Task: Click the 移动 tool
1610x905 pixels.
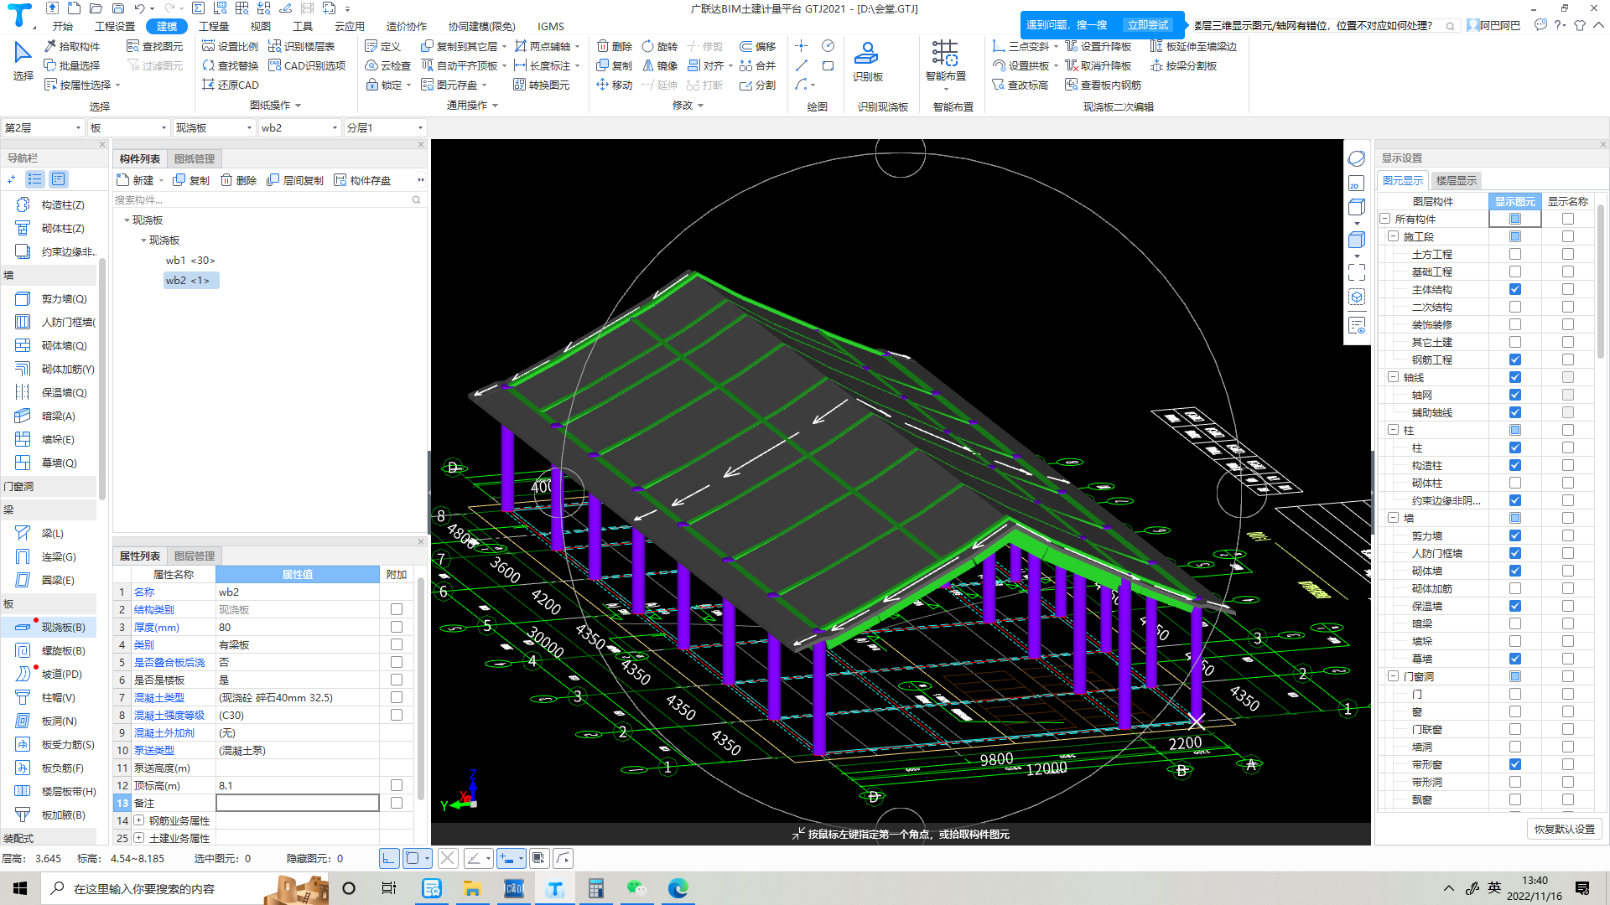Action: click(615, 85)
